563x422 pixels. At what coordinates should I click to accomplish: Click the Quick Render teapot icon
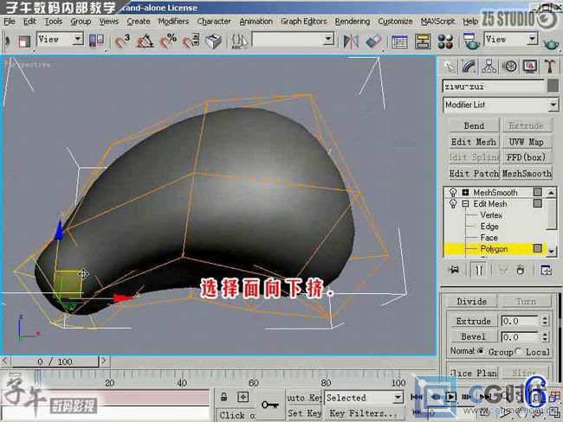coord(551,43)
